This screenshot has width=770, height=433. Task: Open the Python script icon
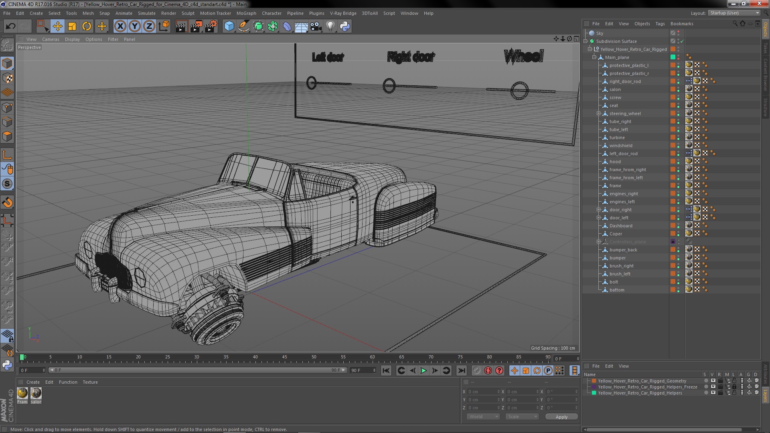(345, 26)
